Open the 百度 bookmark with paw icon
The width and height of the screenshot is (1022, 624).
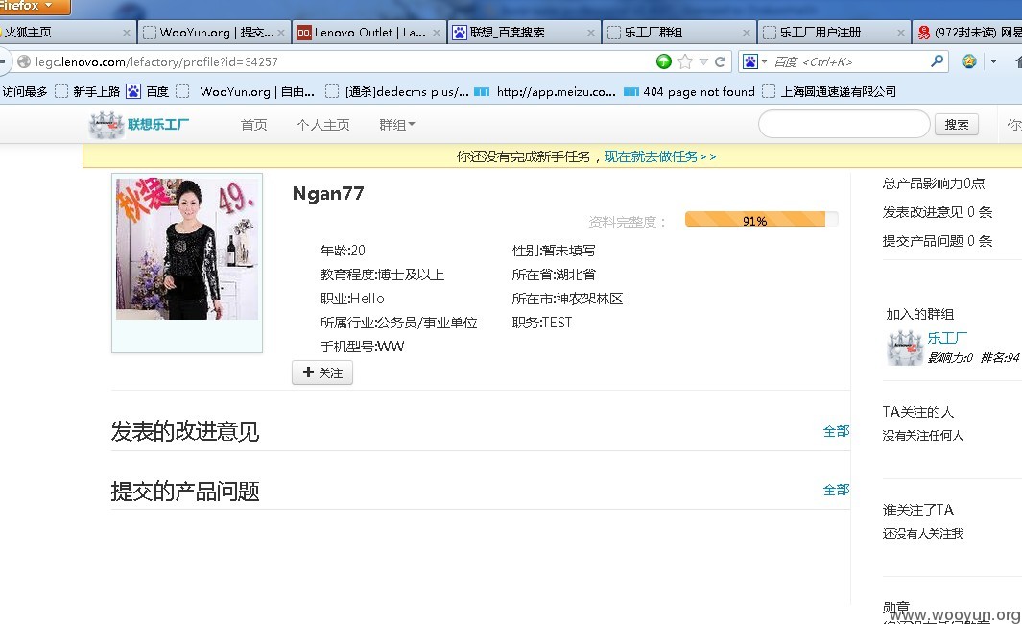coord(148,92)
